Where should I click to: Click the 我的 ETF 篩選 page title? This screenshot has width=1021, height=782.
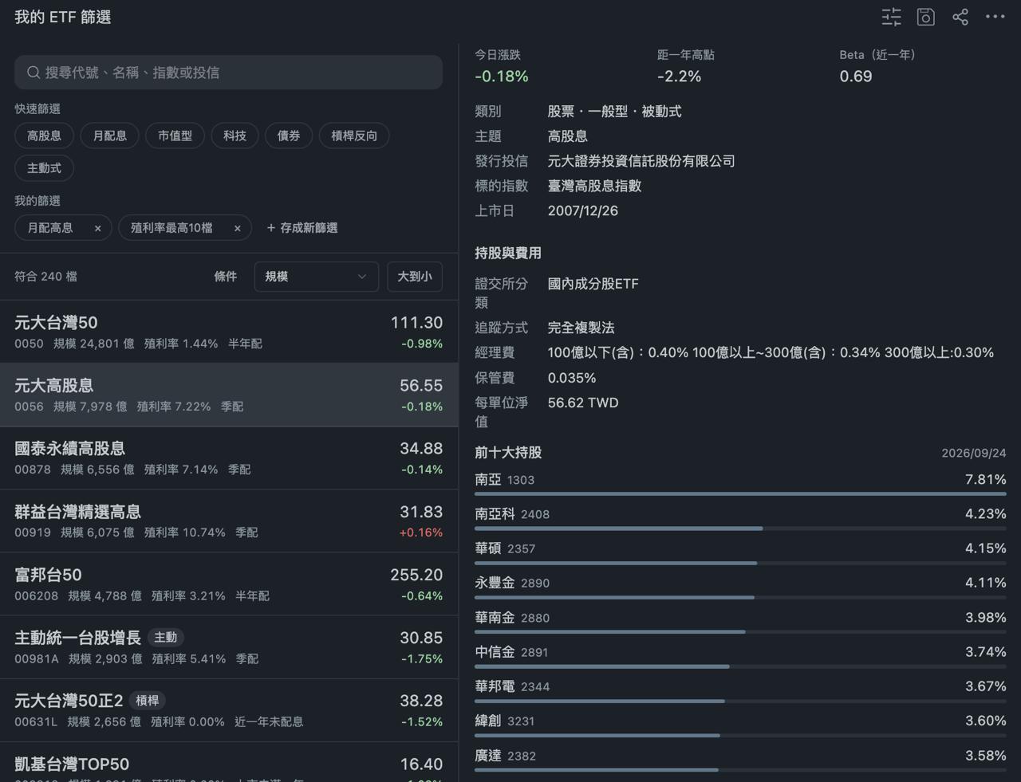click(62, 17)
